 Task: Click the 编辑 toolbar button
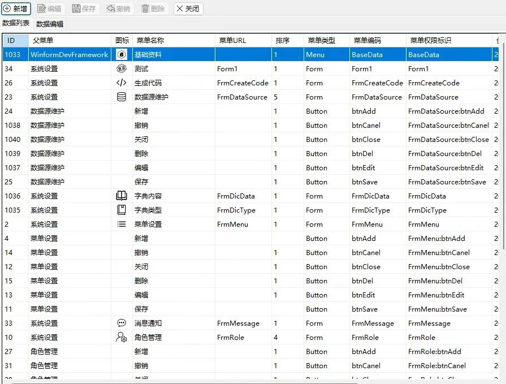point(49,8)
